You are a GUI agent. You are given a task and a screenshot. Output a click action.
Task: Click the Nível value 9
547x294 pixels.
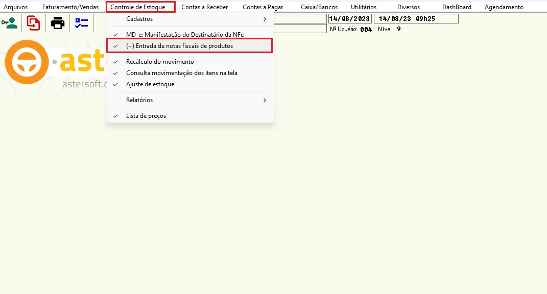(x=399, y=29)
